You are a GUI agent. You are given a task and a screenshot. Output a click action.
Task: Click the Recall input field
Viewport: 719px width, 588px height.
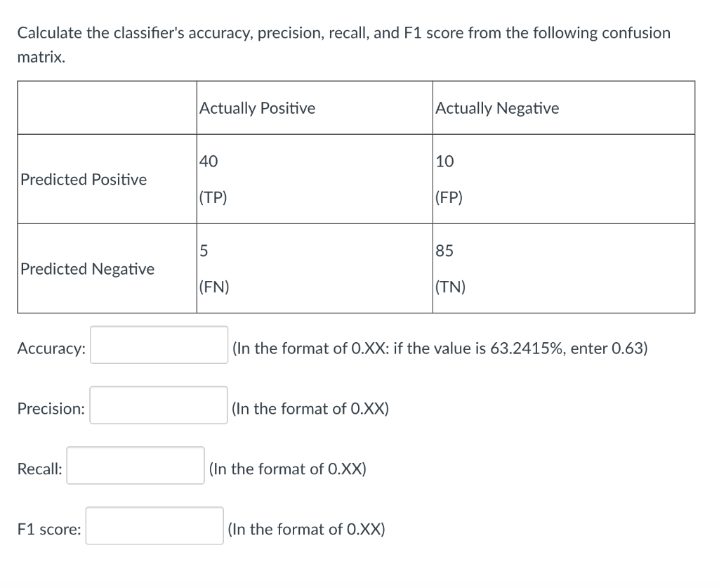coord(134,465)
